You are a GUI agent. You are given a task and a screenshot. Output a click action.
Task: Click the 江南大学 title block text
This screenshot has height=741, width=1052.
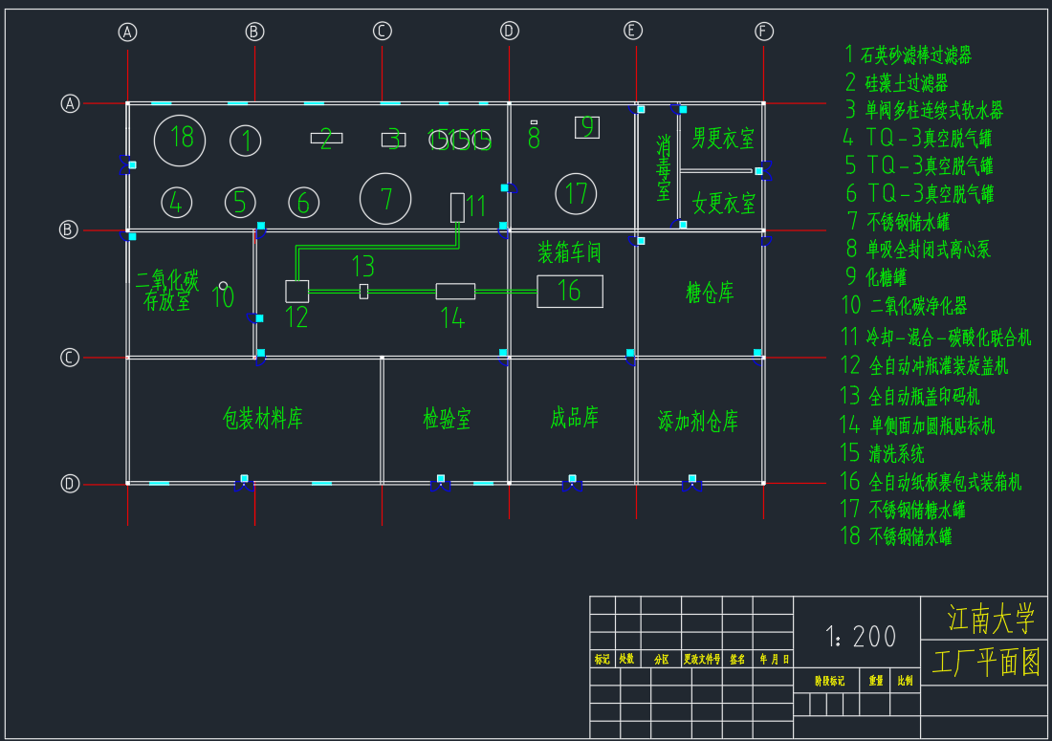tap(991, 619)
